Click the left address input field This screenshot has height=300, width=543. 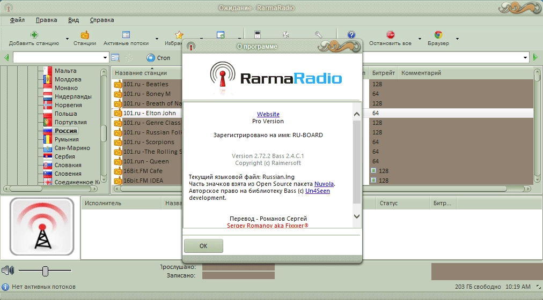[57, 58]
